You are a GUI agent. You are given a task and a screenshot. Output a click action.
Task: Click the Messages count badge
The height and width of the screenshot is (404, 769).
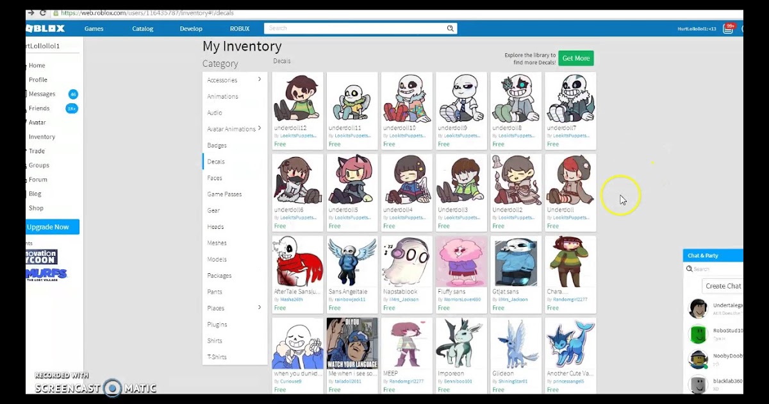(x=73, y=94)
